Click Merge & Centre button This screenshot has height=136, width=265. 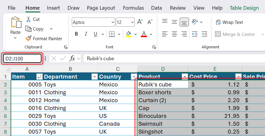coord(235,34)
